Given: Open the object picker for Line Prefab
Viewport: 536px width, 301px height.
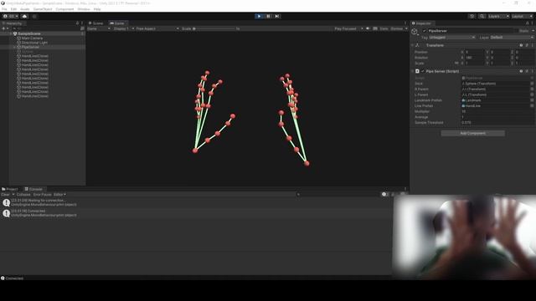Looking at the screenshot, I should [532, 106].
